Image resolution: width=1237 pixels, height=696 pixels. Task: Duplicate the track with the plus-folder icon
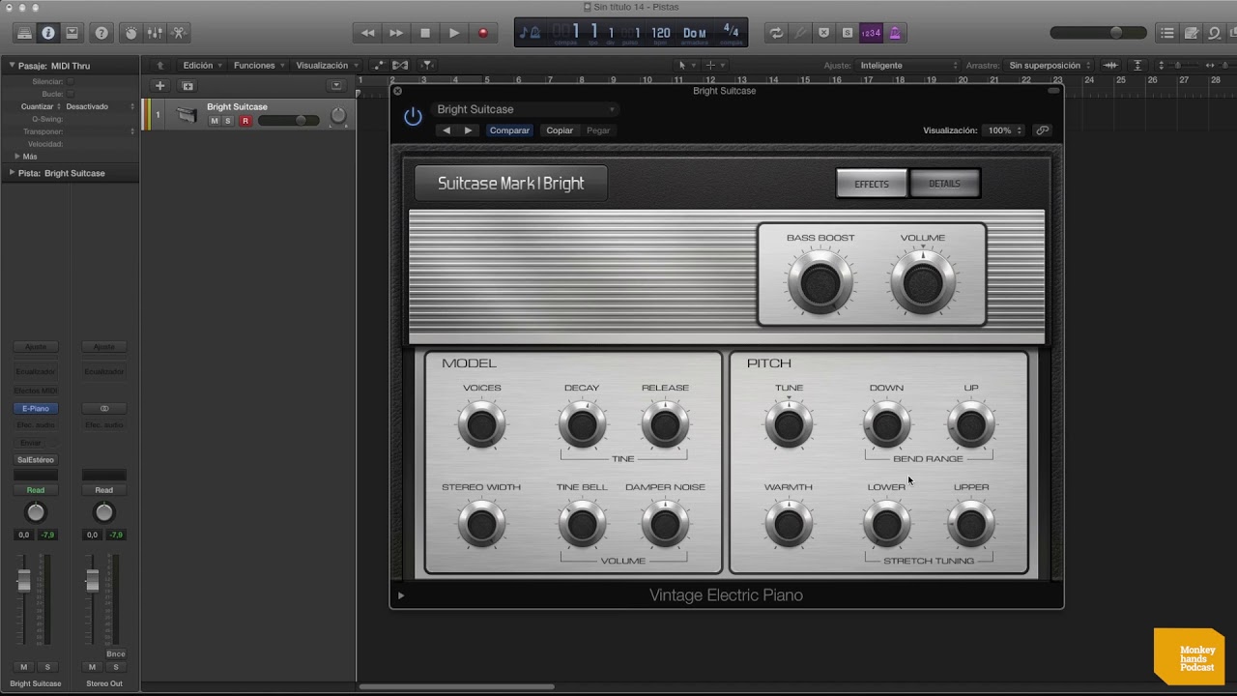pyautogui.click(x=187, y=86)
